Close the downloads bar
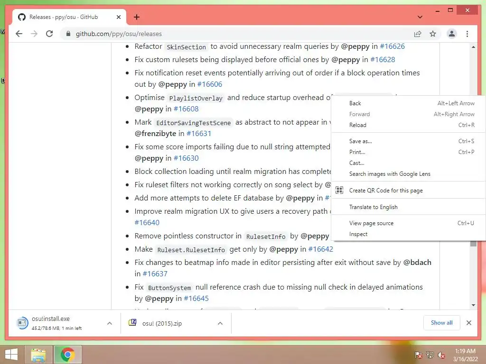Viewport: 486px width, 364px height. tap(468, 323)
